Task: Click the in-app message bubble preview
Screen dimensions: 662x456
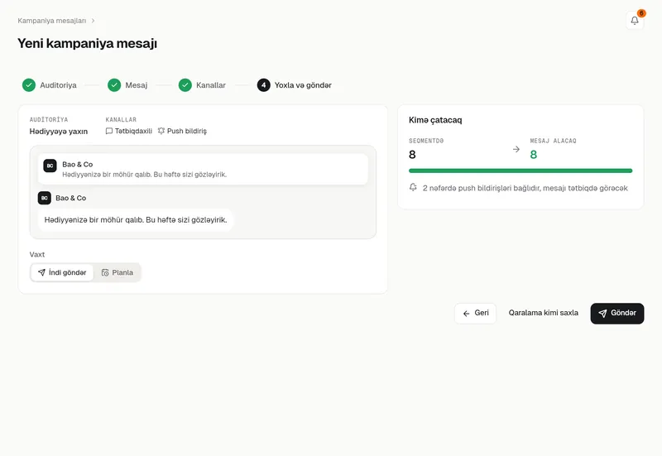Action: [x=136, y=219]
